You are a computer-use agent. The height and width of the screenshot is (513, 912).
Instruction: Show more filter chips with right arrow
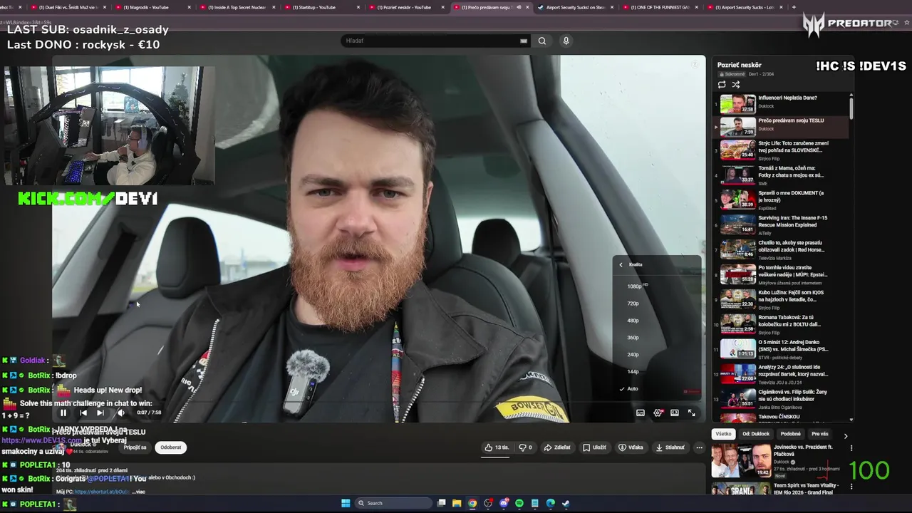(846, 436)
